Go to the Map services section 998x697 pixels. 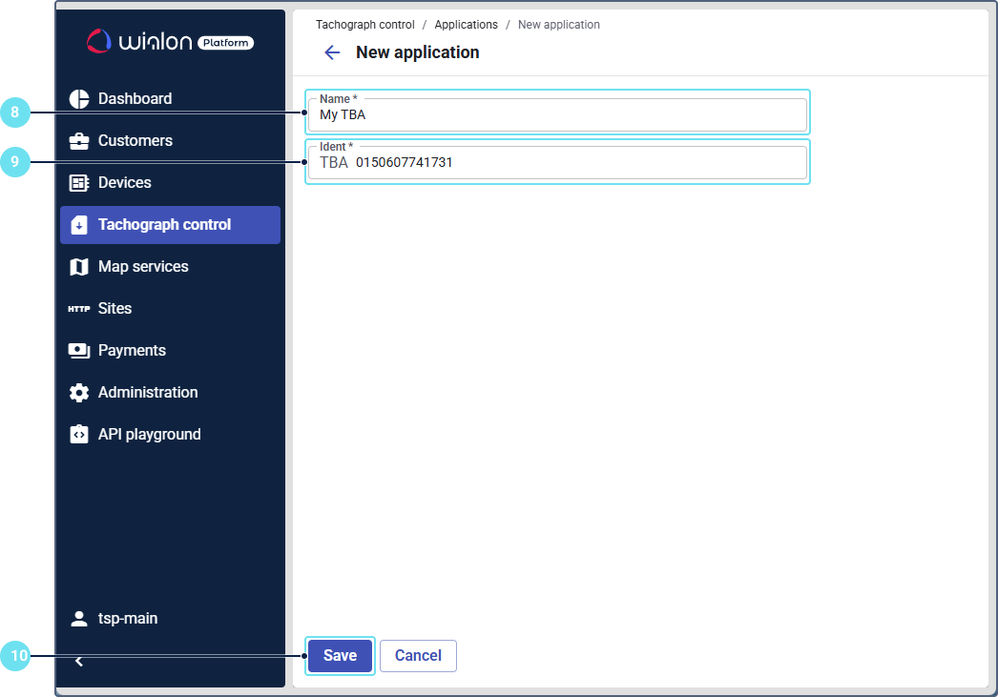143,267
